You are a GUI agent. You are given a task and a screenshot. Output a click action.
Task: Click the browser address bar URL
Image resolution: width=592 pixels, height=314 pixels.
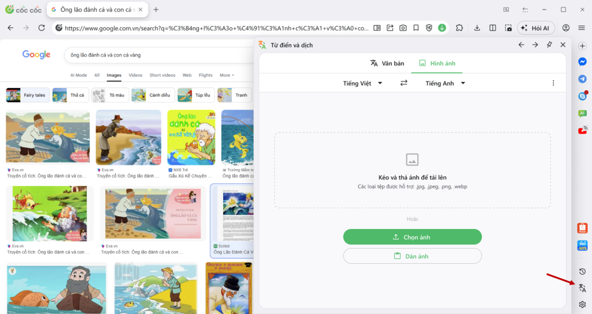(216, 28)
